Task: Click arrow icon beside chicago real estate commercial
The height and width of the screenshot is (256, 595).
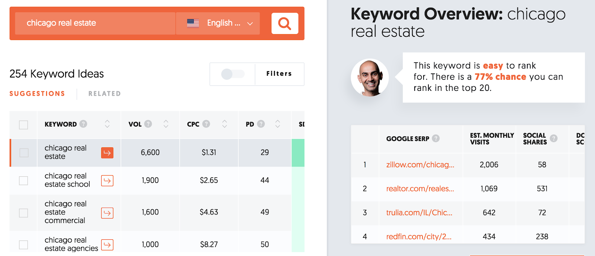Action: 107,213
